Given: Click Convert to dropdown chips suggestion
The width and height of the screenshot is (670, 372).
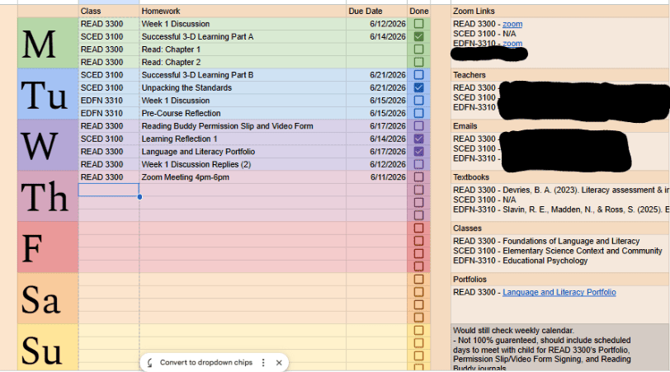Looking at the screenshot, I should point(206,363).
